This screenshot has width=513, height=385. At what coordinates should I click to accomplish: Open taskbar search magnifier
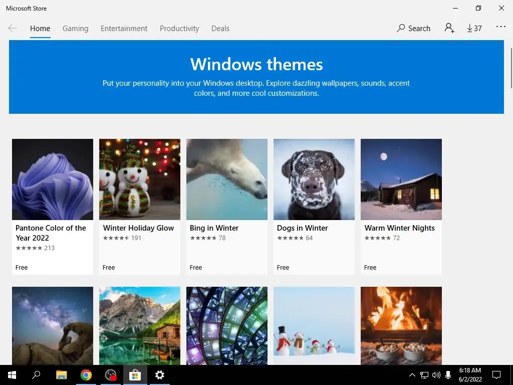pos(36,375)
